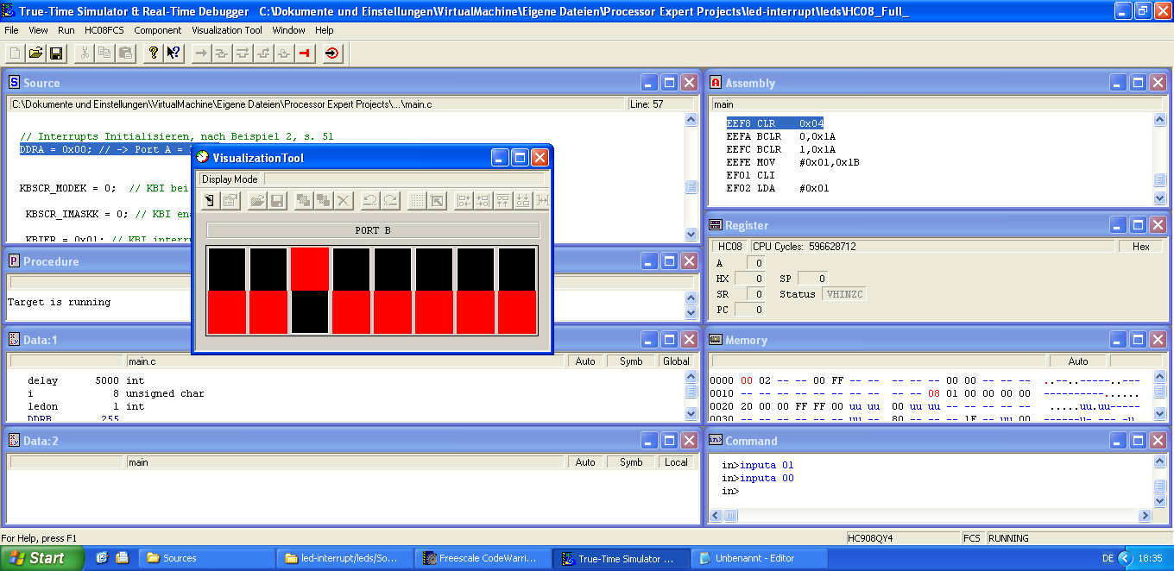The height and width of the screenshot is (571, 1174).
Task: Click the Save floppy disk icon in main toolbar
Action: pos(55,53)
